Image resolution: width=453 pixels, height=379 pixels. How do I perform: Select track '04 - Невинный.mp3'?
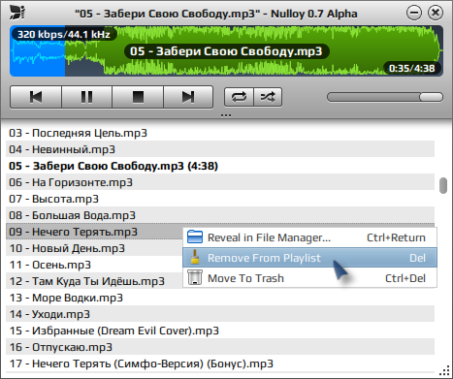[220, 149]
